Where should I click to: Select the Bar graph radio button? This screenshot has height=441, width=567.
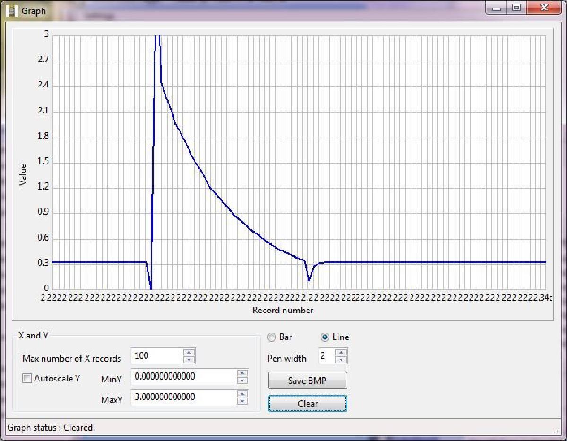272,337
